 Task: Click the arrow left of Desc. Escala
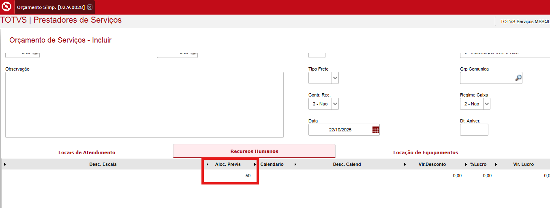pos(5,164)
